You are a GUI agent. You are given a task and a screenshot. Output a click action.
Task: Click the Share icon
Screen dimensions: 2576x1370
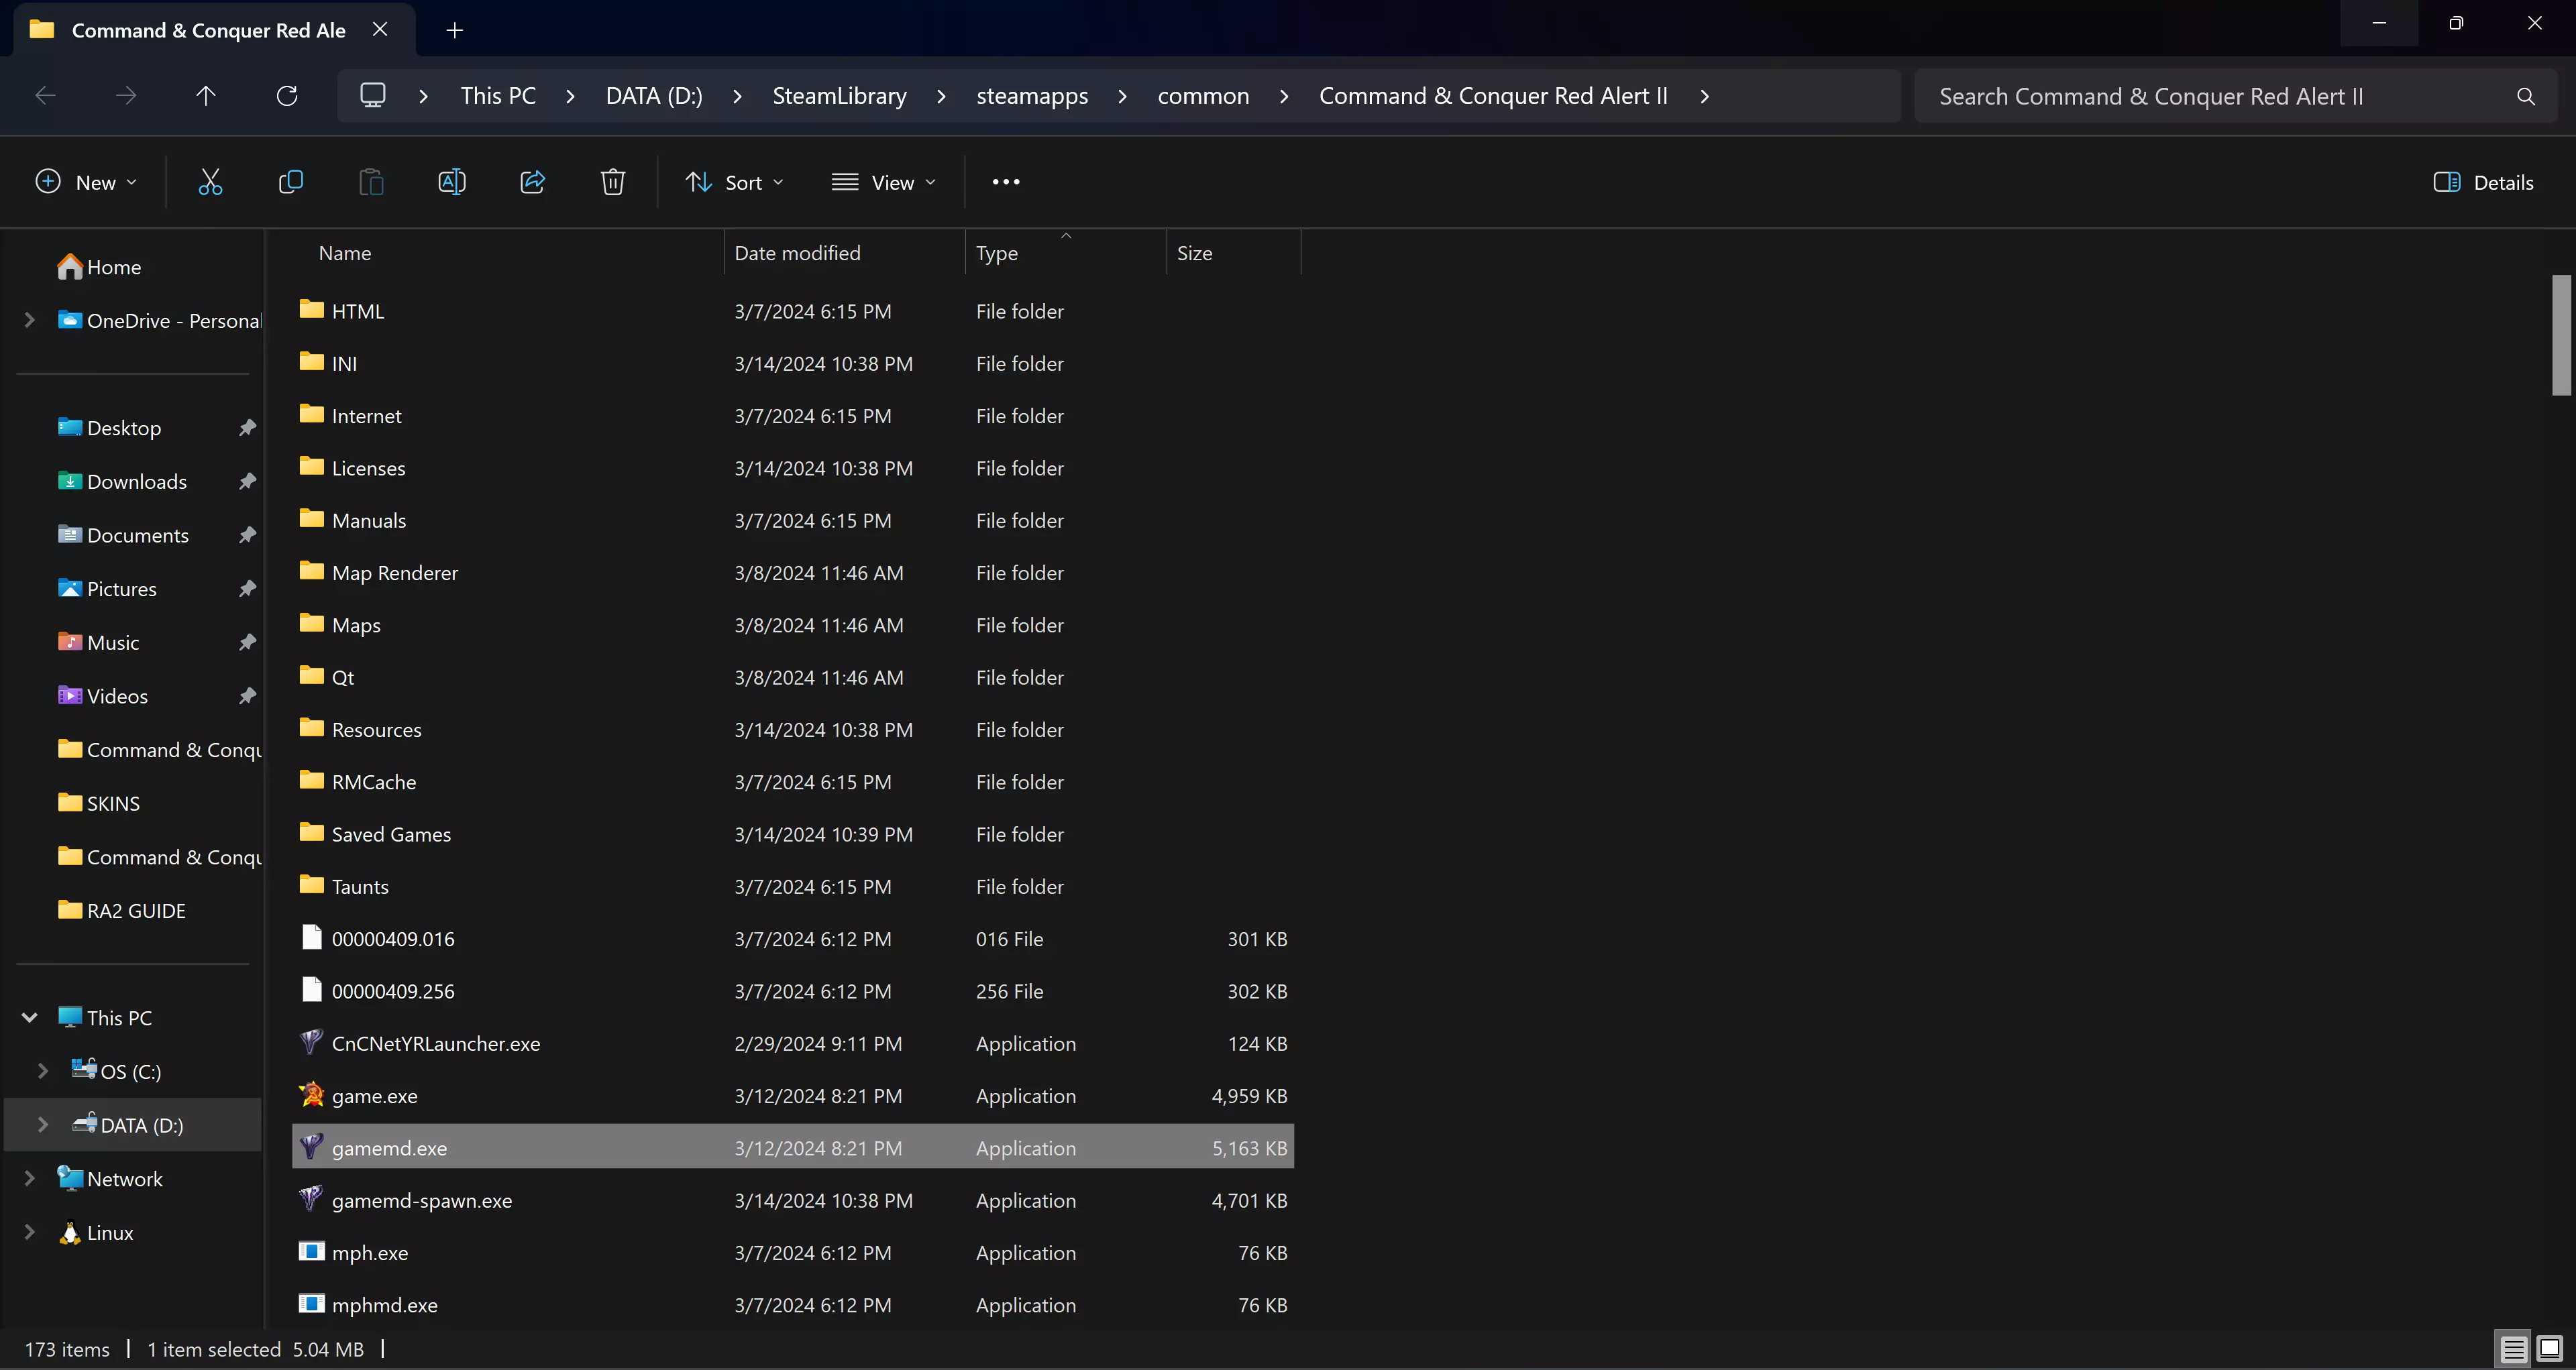click(532, 182)
